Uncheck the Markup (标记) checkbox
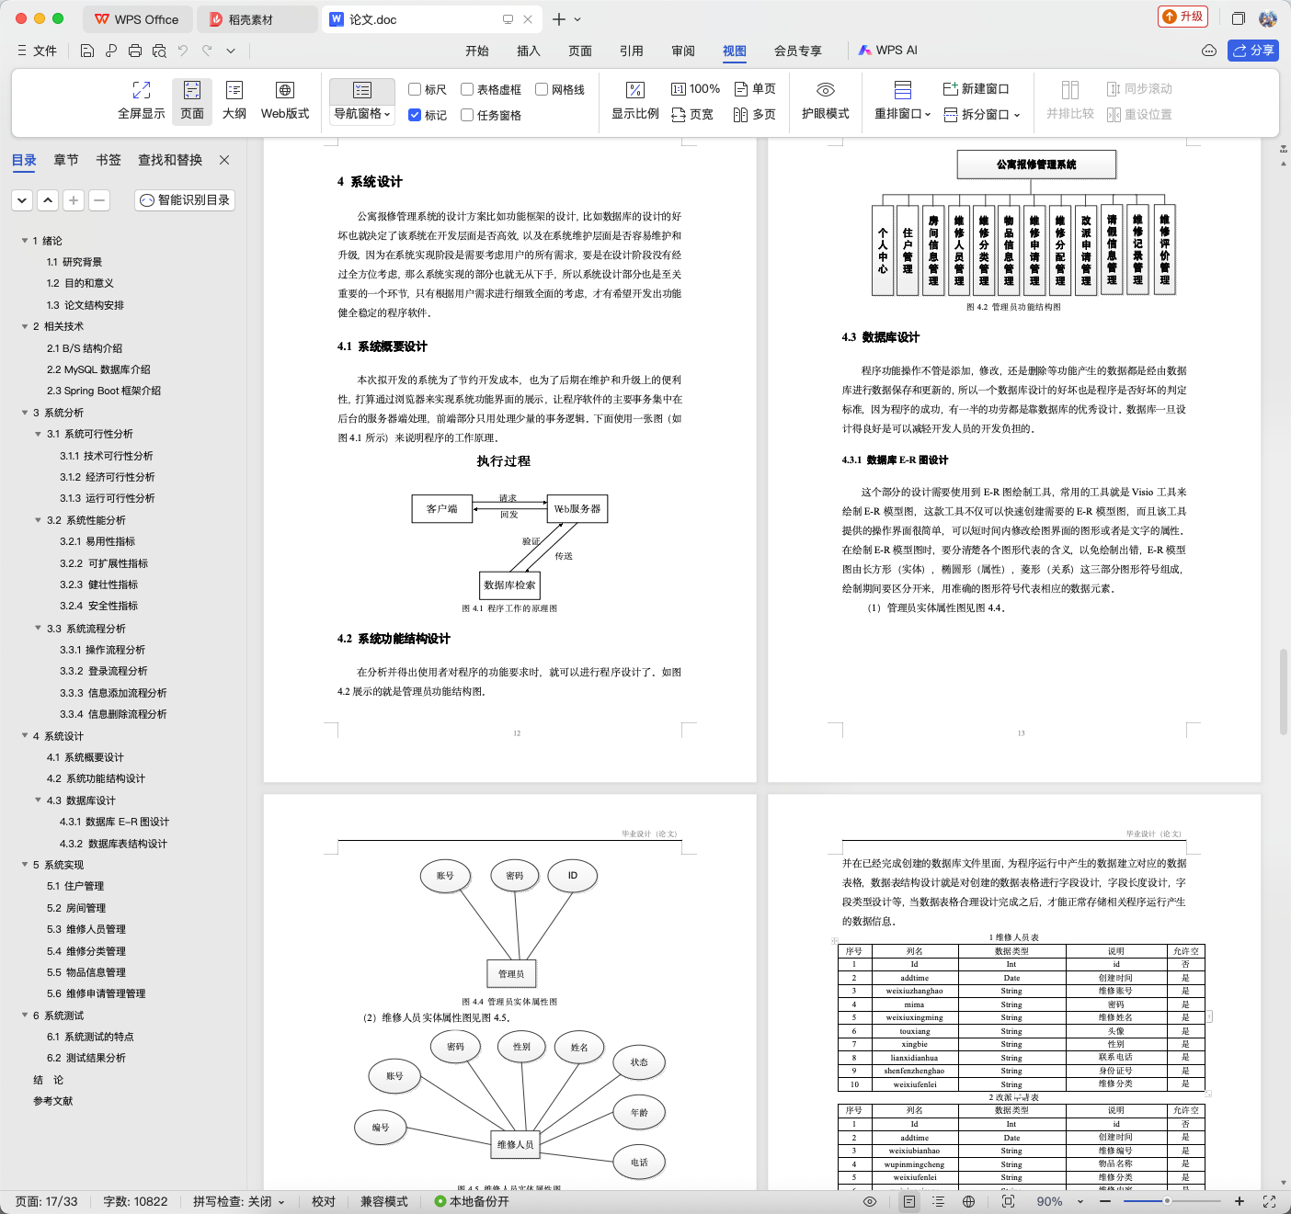Viewport: 1291px width, 1214px height. point(415,115)
